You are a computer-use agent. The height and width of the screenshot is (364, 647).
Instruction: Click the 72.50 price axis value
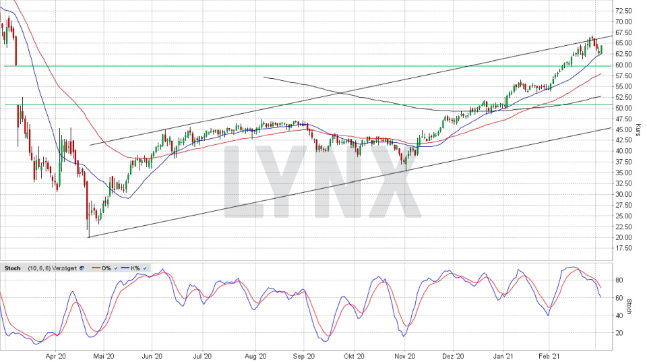click(x=623, y=11)
